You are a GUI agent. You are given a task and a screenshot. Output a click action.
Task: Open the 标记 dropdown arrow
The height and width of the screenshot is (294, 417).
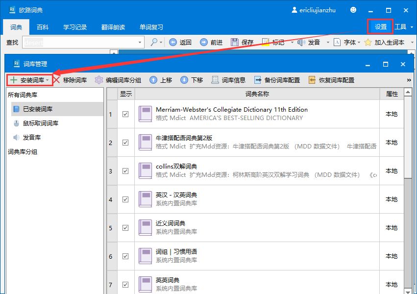tap(292, 43)
